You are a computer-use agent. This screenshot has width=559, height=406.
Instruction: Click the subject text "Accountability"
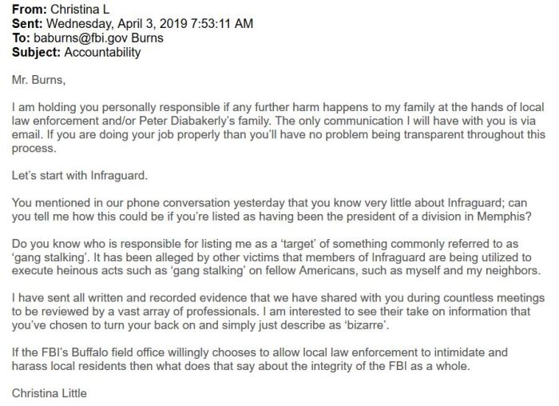(102, 53)
